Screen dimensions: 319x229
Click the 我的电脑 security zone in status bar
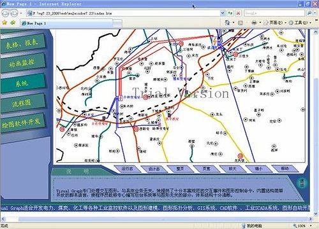click(252, 226)
